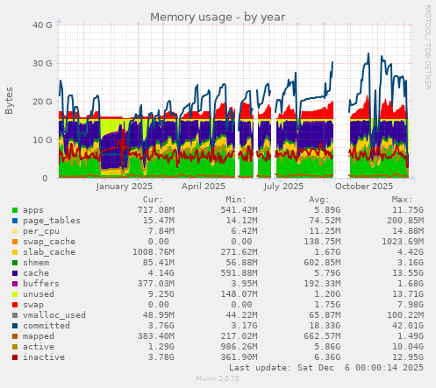Click the buffers purple legend swatch
The height and width of the screenshot is (388, 436).
point(15,284)
